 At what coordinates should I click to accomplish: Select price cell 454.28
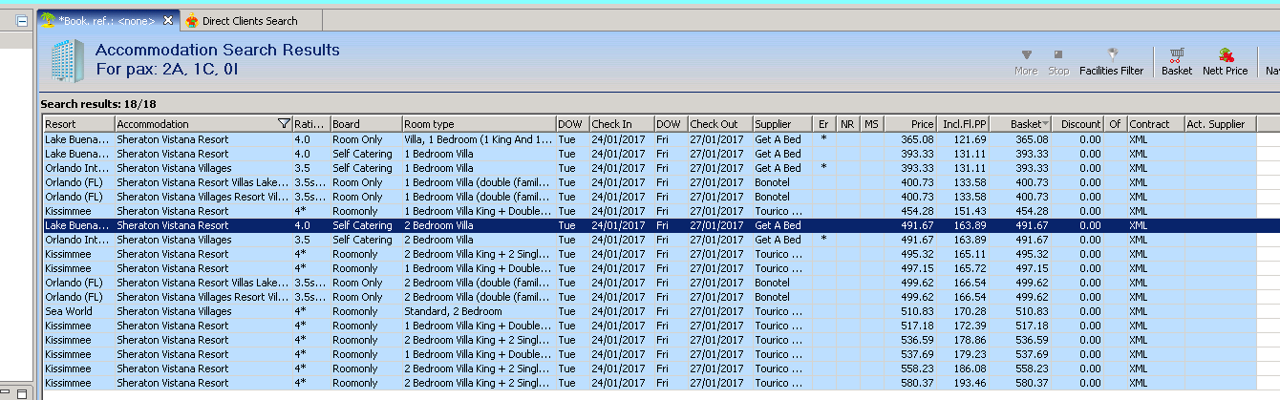910,211
